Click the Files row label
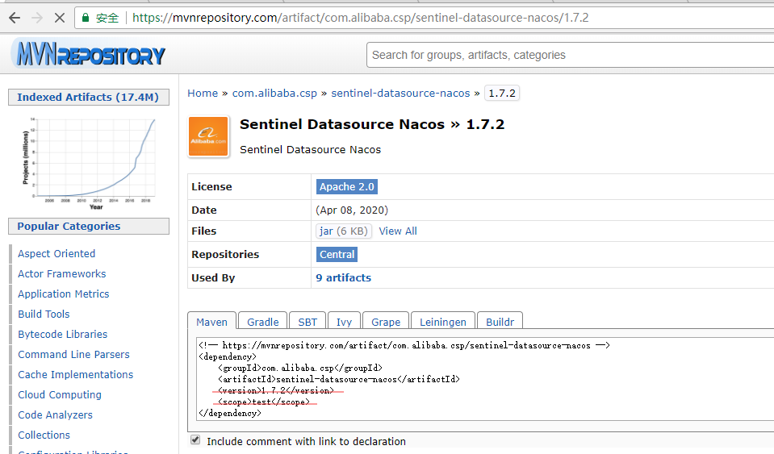The image size is (774, 454). click(x=204, y=231)
